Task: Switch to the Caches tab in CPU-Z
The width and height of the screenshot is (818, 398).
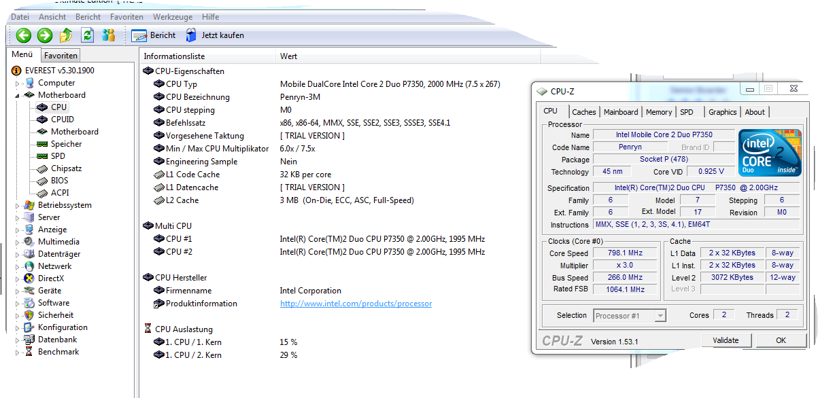Action: [583, 112]
